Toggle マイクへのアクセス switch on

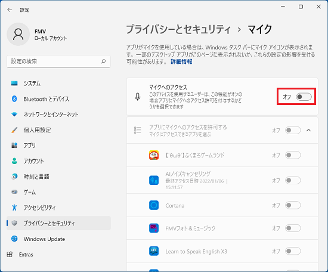pos(304,97)
